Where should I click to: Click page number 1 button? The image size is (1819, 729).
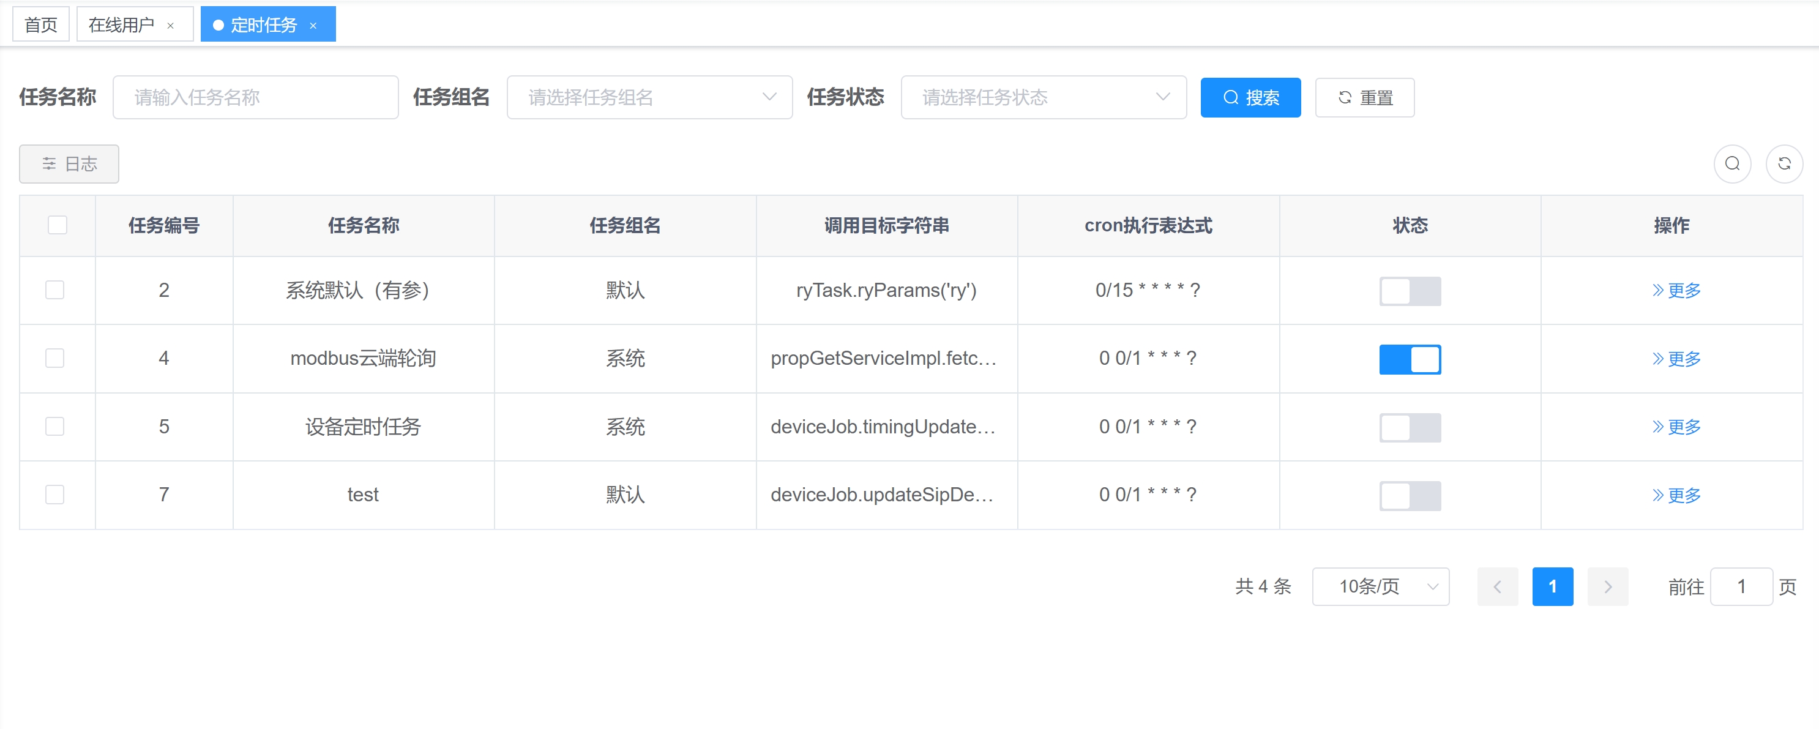[x=1552, y=586]
